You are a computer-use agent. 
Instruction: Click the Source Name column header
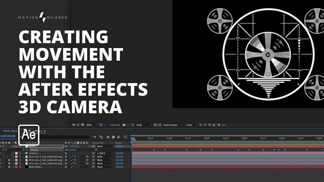click(31, 143)
